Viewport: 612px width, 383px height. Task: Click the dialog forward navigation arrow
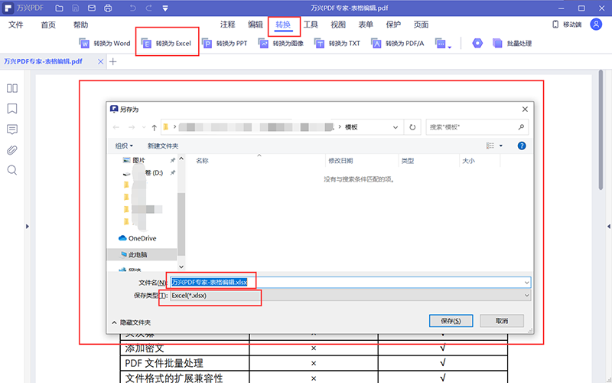click(x=132, y=127)
